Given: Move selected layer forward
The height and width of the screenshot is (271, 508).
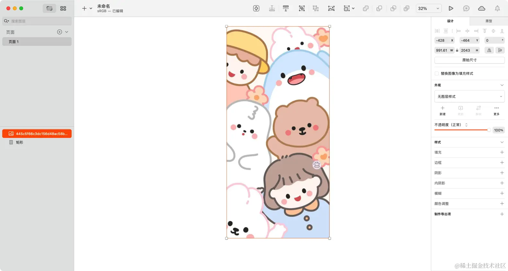Looking at the screenshot, I should [272, 8].
